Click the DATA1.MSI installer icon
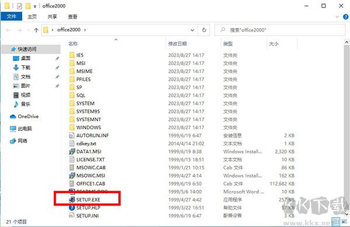350x227 pixels. tap(72, 151)
